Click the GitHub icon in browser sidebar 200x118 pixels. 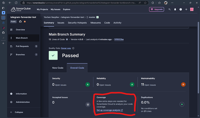[3, 33]
